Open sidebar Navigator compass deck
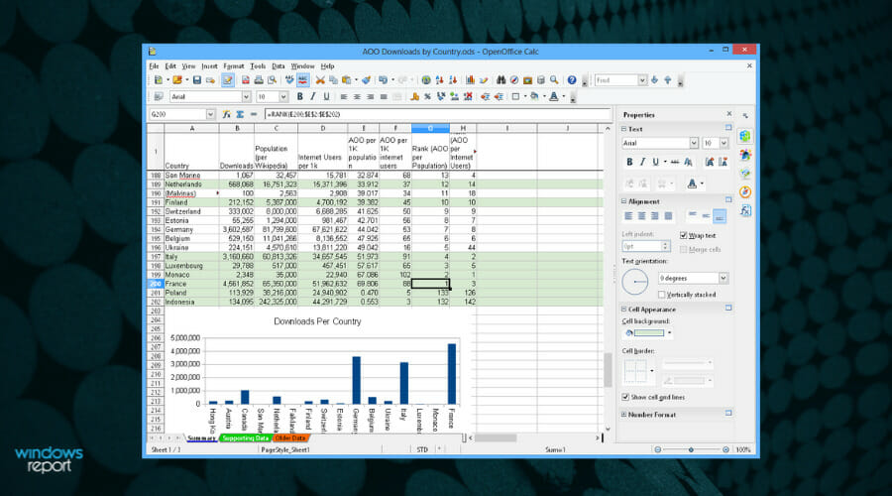This screenshot has width=892, height=496. click(x=745, y=191)
